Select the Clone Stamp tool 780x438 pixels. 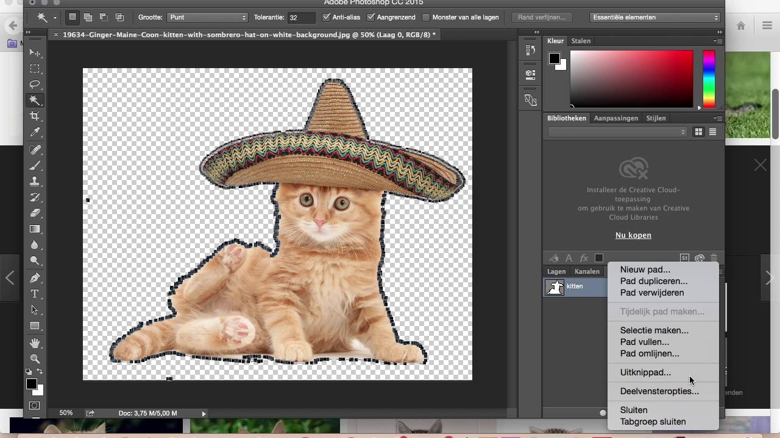[x=35, y=181]
